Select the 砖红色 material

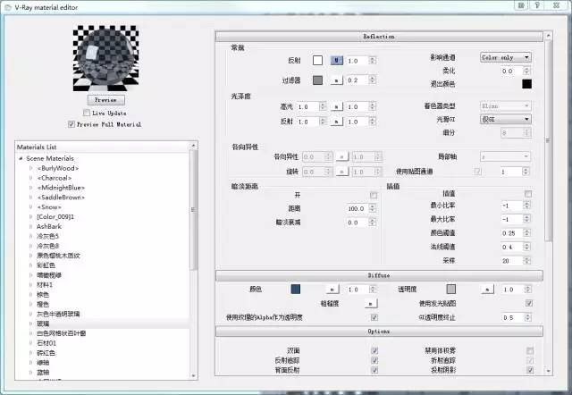(x=46, y=353)
